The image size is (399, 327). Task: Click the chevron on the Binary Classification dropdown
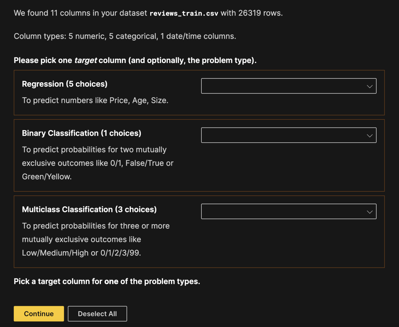click(369, 135)
